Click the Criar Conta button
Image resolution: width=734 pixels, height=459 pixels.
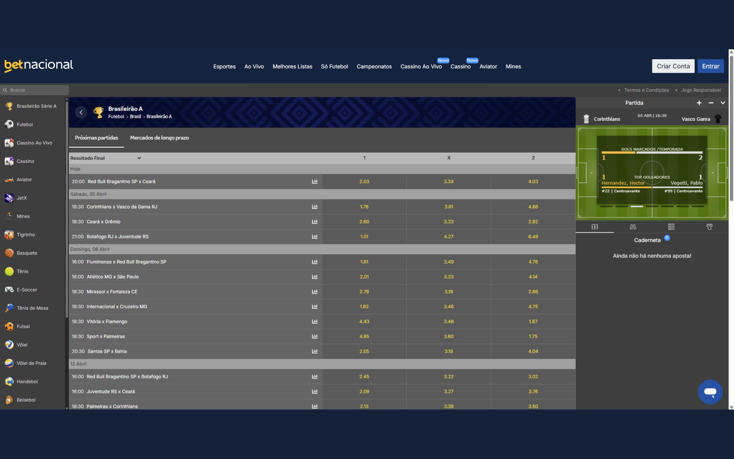click(x=673, y=66)
